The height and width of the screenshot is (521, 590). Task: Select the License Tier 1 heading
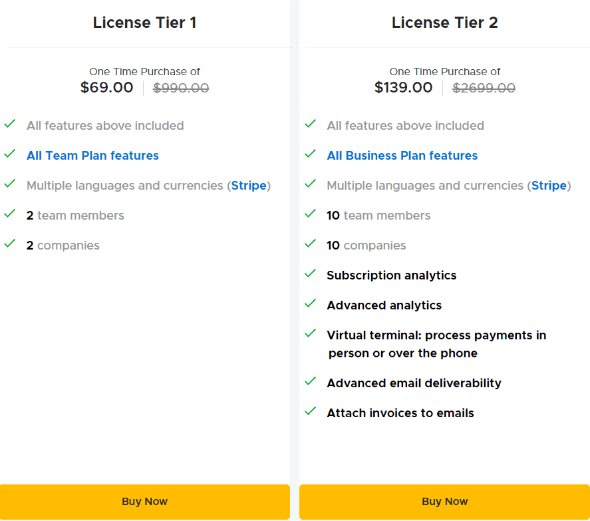click(144, 23)
